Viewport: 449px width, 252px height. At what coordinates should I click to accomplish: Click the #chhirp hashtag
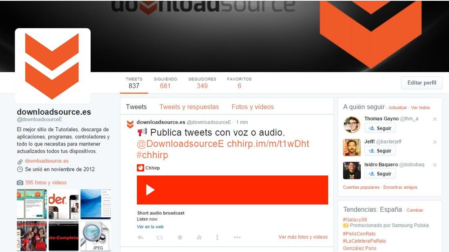pyautogui.click(x=152, y=155)
